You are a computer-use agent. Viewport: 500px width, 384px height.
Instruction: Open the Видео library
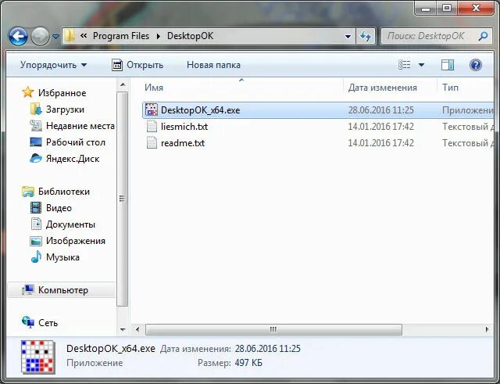click(x=59, y=208)
